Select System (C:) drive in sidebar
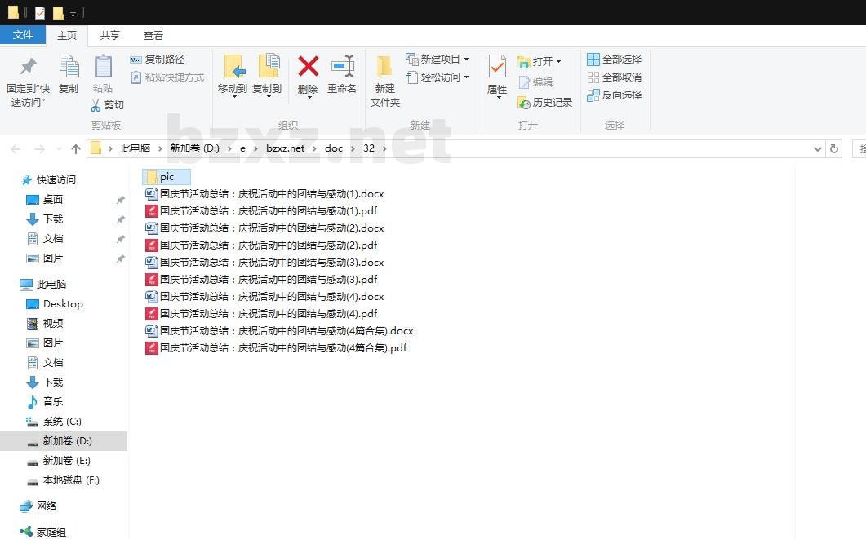The height and width of the screenshot is (539, 866). (x=62, y=422)
